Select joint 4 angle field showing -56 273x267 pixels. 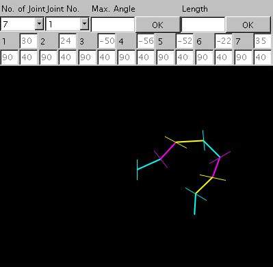pos(146,41)
